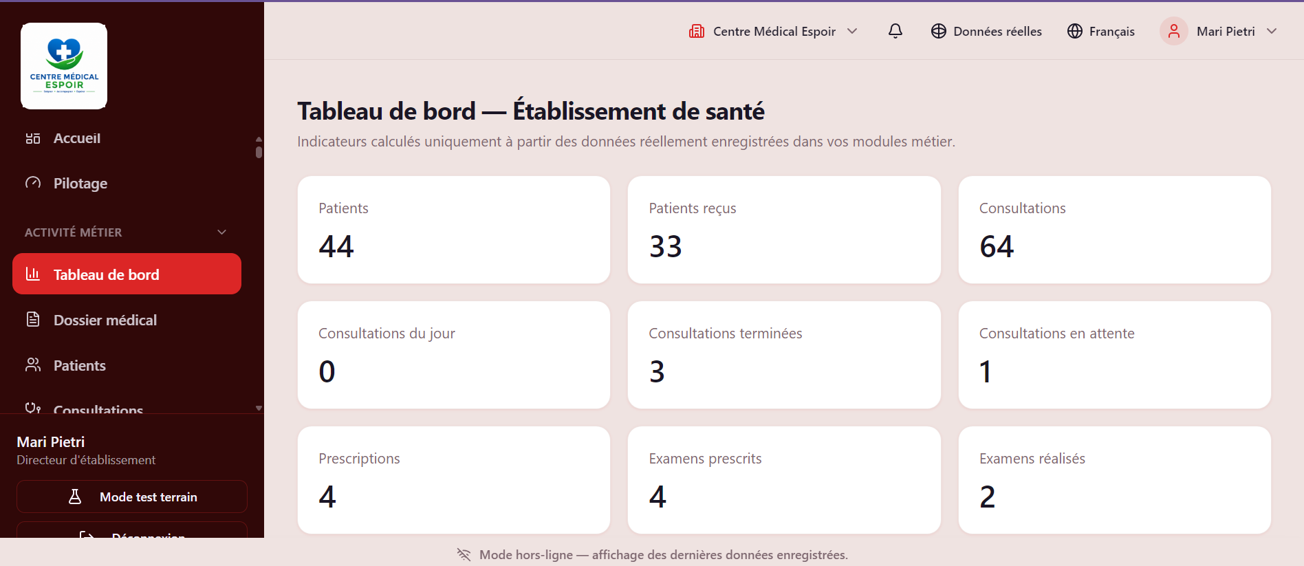The width and height of the screenshot is (1304, 566).
Task: Click the Accueil grid icon
Action: tap(33, 138)
